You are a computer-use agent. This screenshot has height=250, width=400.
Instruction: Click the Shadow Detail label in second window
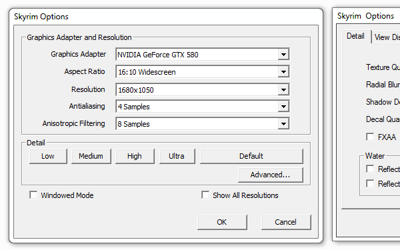pos(383,102)
